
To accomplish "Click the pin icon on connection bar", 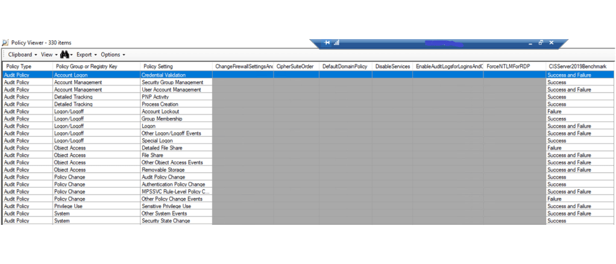I will point(327,43).
